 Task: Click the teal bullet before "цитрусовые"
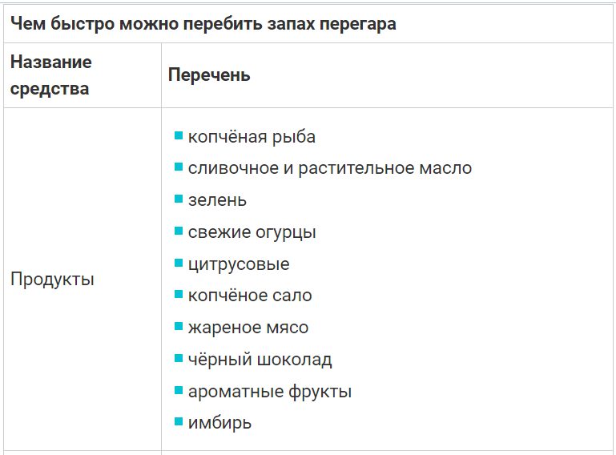click(179, 262)
